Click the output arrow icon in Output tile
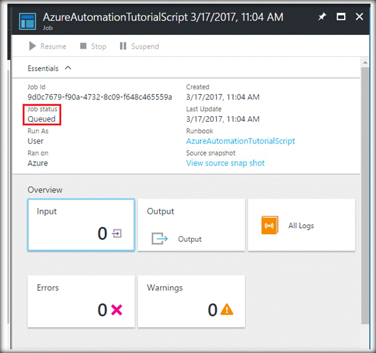This screenshot has height=353, width=376. pos(160,239)
